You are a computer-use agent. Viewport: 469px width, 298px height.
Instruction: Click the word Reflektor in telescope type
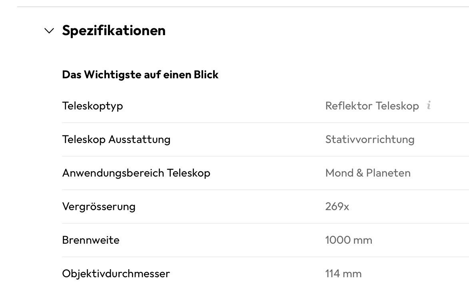349,106
